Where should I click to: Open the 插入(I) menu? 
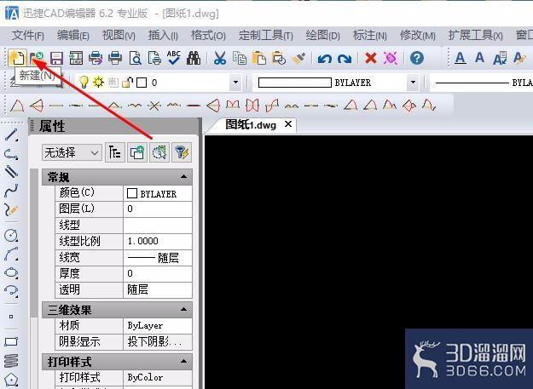pos(163,35)
